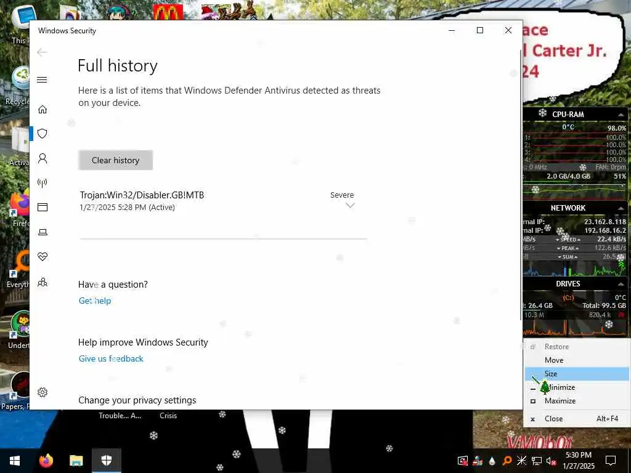Open App & browser control window icon
Image resolution: width=631 pixels, height=473 pixels.
click(x=43, y=207)
